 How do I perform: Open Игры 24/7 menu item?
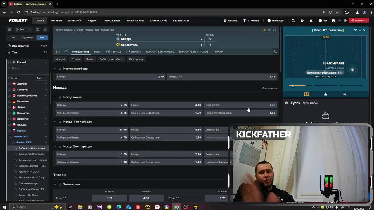(x=75, y=20)
